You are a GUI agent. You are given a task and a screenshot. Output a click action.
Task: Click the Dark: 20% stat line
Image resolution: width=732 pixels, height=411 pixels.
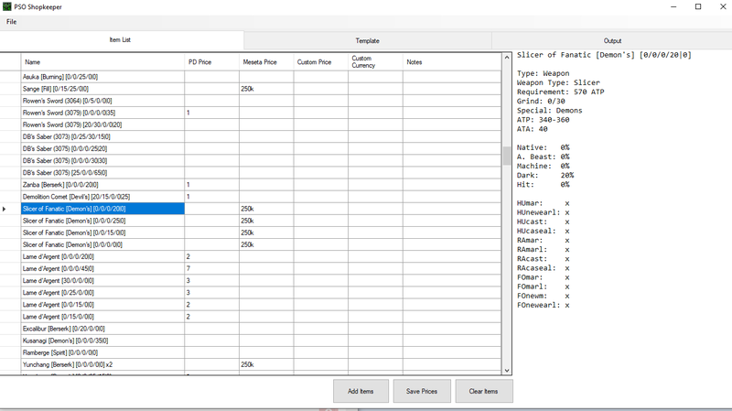coord(545,176)
